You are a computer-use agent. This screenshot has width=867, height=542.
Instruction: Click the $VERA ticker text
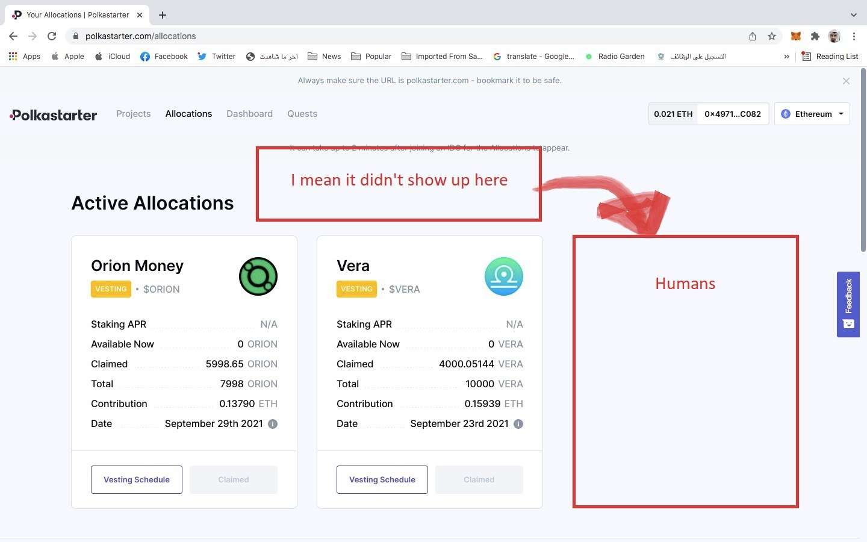405,289
